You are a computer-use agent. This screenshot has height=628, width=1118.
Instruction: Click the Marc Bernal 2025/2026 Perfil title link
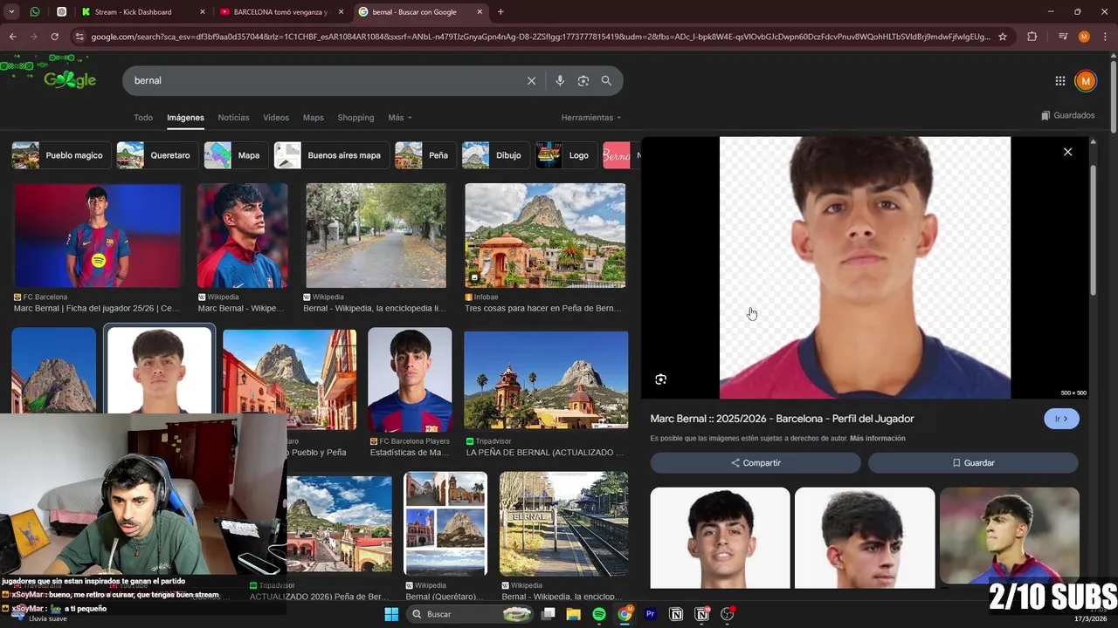pos(782,419)
